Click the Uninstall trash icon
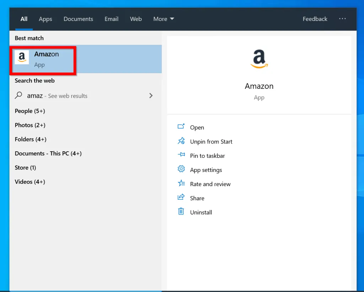This screenshot has height=292, width=364. 181,212
